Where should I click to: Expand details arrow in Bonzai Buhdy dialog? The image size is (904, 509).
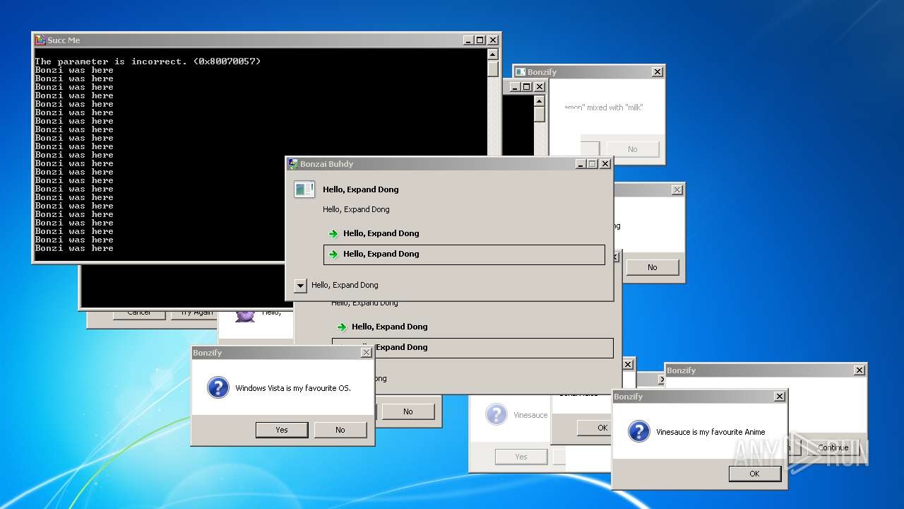[x=300, y=286]
